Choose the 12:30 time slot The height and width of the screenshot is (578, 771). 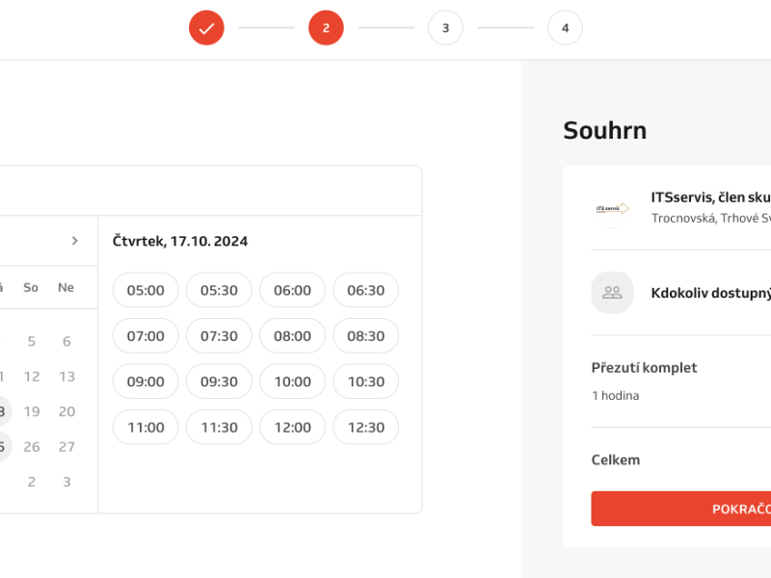pos(365,428)
